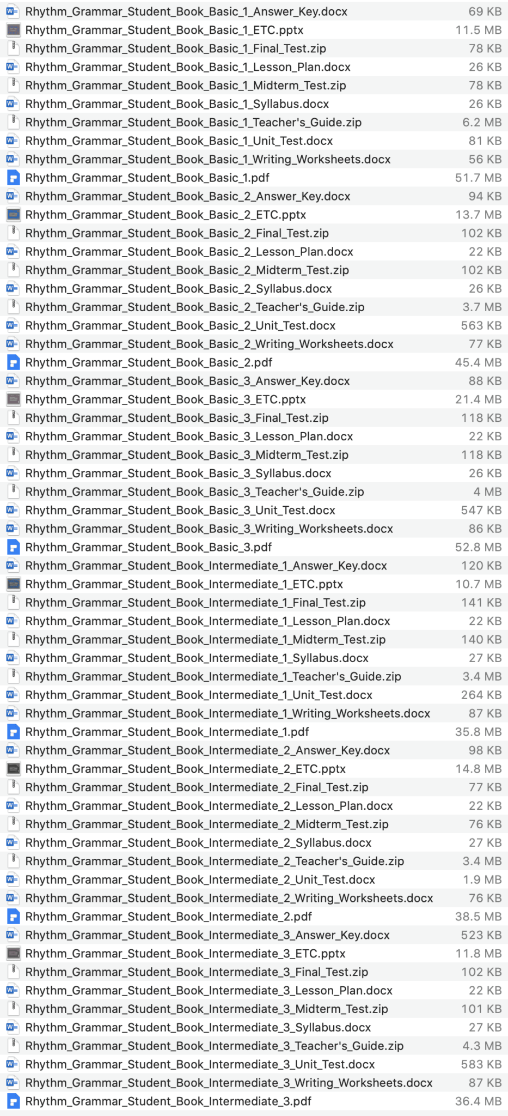Select Intermediate_2_Unit_Test.docx file name

pos(200,880)
